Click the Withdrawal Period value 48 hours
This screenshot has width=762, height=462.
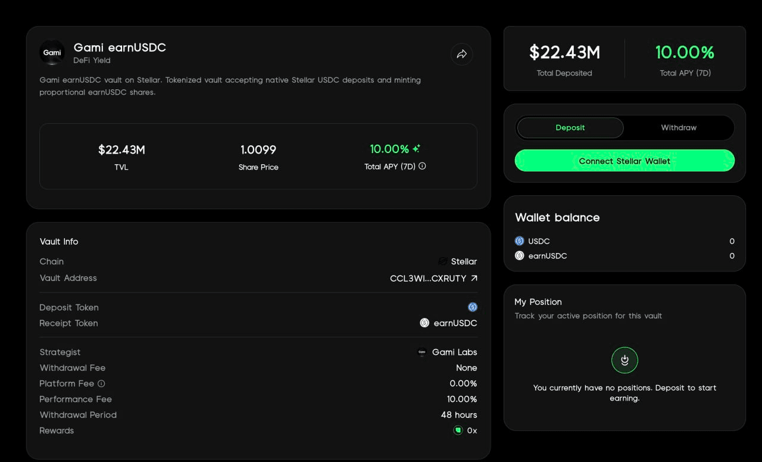pyautogui.click(x=459, y=414)
